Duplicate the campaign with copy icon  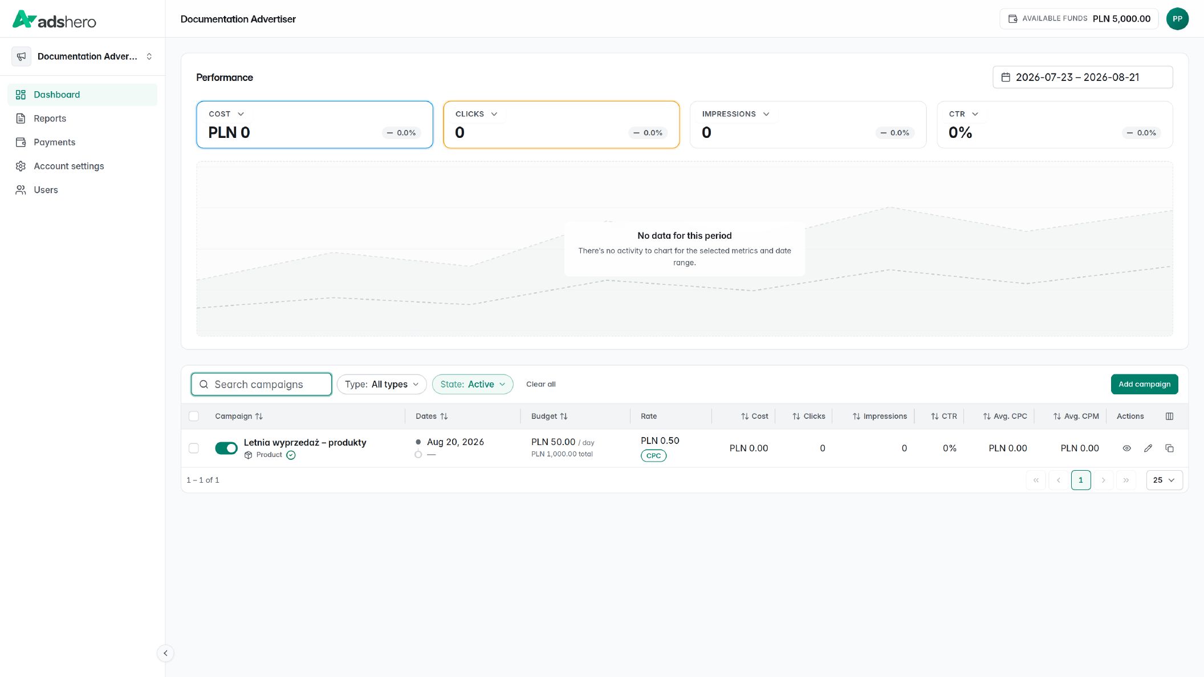point(1169,448)
